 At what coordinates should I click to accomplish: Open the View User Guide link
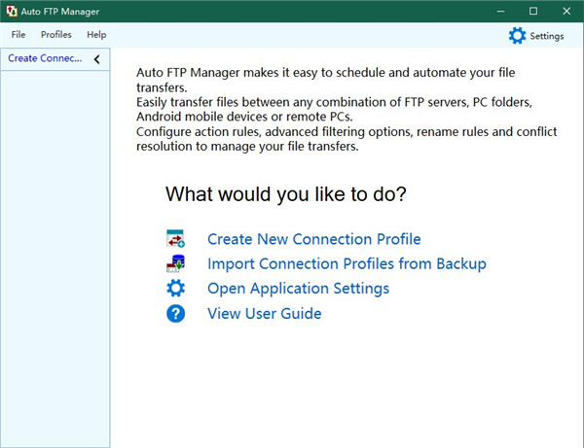click(x=264, y=313)
